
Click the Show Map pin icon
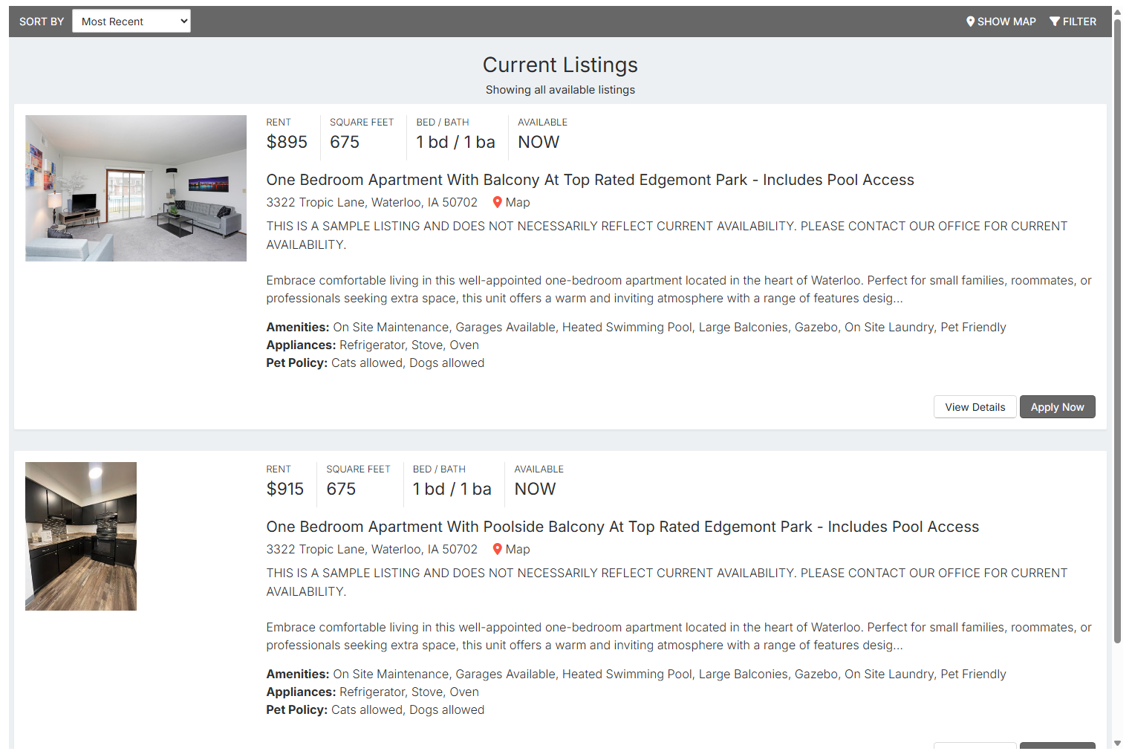pos(970,22)
